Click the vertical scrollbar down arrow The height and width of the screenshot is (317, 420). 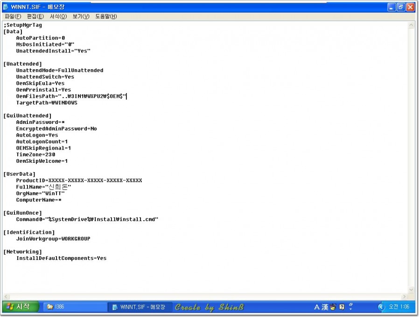pos(411,289)
